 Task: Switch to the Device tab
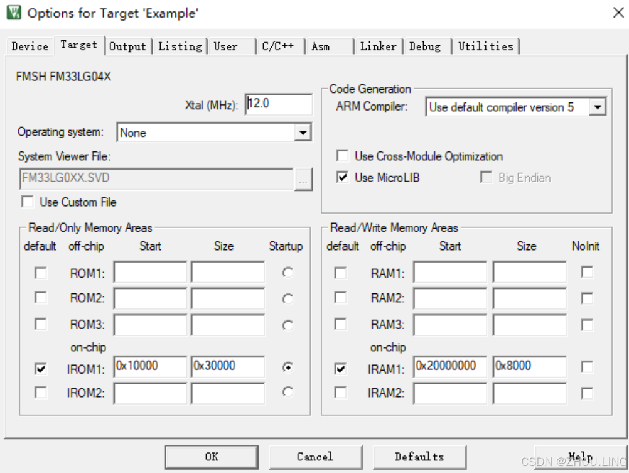(30, 46)
